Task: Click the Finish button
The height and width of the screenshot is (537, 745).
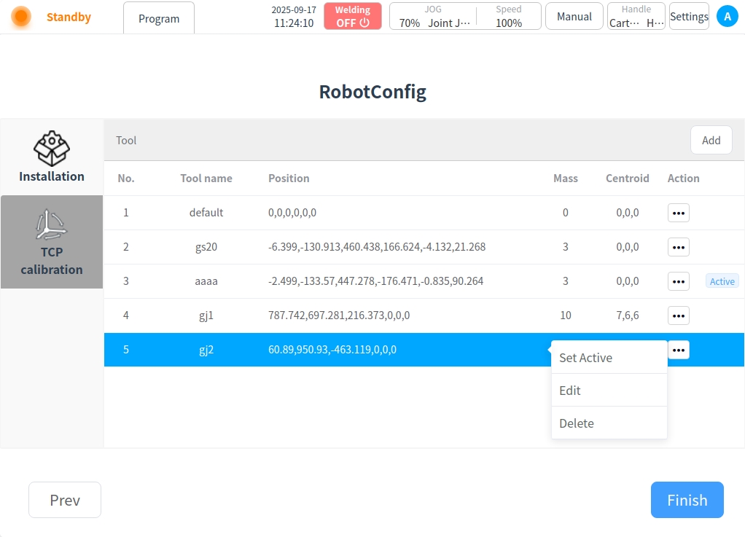Action: click(687, 500)
